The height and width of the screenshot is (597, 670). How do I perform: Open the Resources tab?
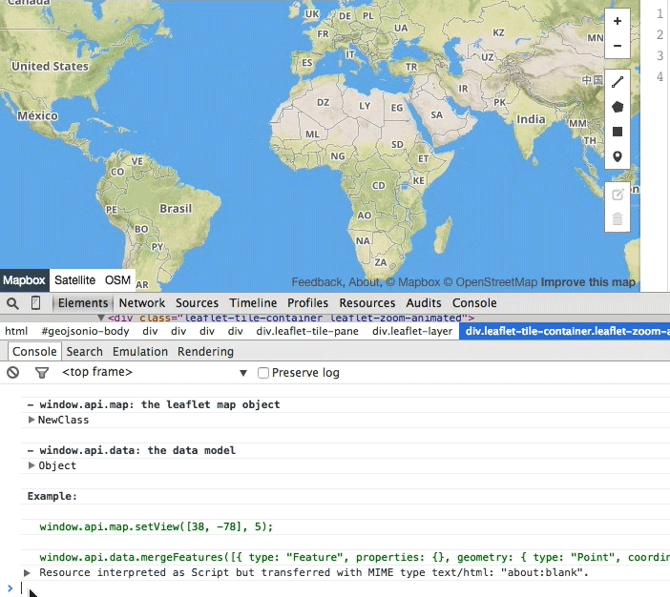[367, 303]
